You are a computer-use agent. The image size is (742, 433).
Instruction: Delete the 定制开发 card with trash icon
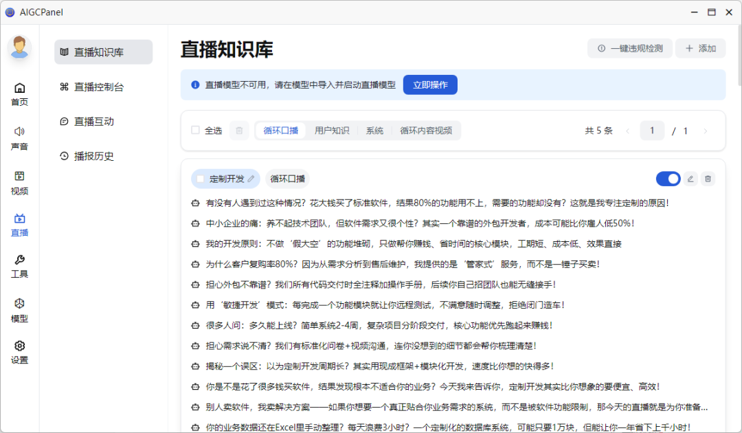click(x=708, y=179)
